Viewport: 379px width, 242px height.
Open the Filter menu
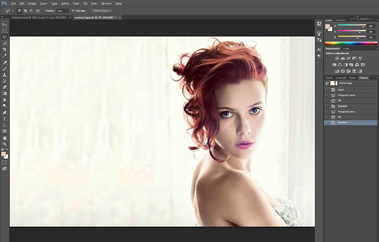point(75,3)
